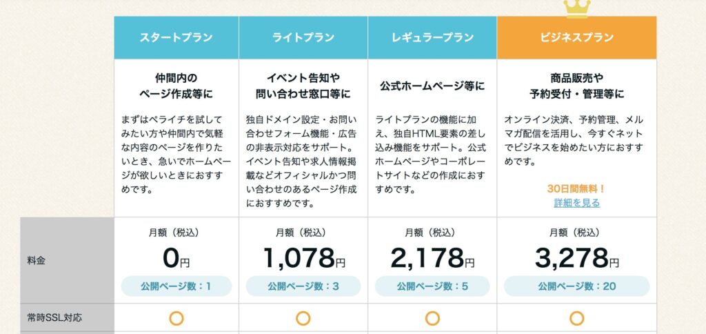Click the 公開ページ数:3 badge
706x334 pixels.
pos(303,286)
